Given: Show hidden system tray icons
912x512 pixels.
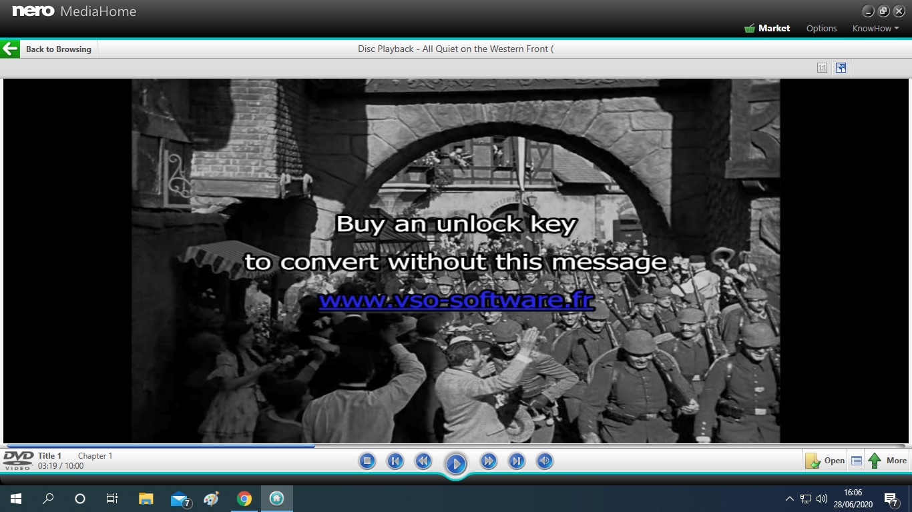Looking at the screenshot, I should click(x=790, y=498).
